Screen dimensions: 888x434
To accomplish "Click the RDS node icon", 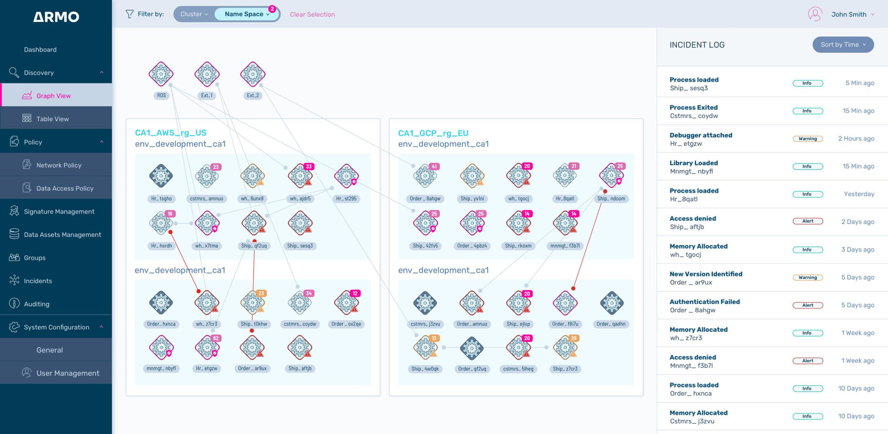I will pyautogui.click(x=161, y=74).
